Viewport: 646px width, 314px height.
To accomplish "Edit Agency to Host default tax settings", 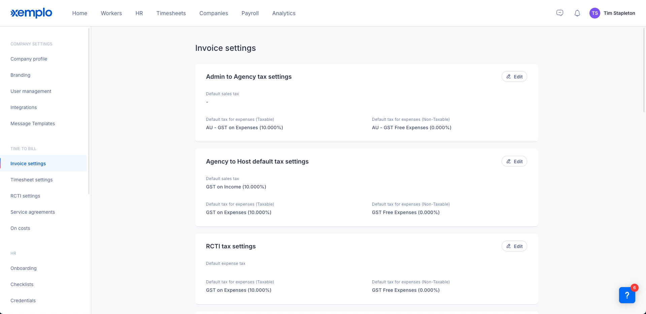I will (x=514, y=162).
